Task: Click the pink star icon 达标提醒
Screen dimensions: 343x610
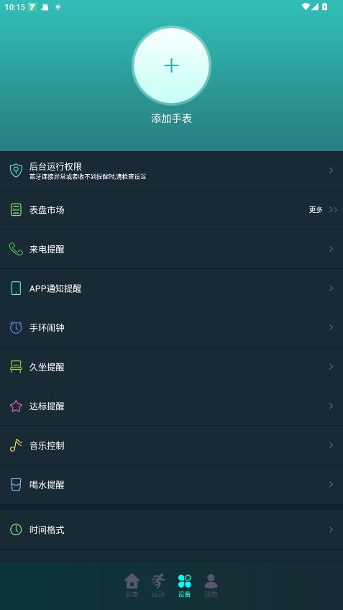Action: pos(16,406)
